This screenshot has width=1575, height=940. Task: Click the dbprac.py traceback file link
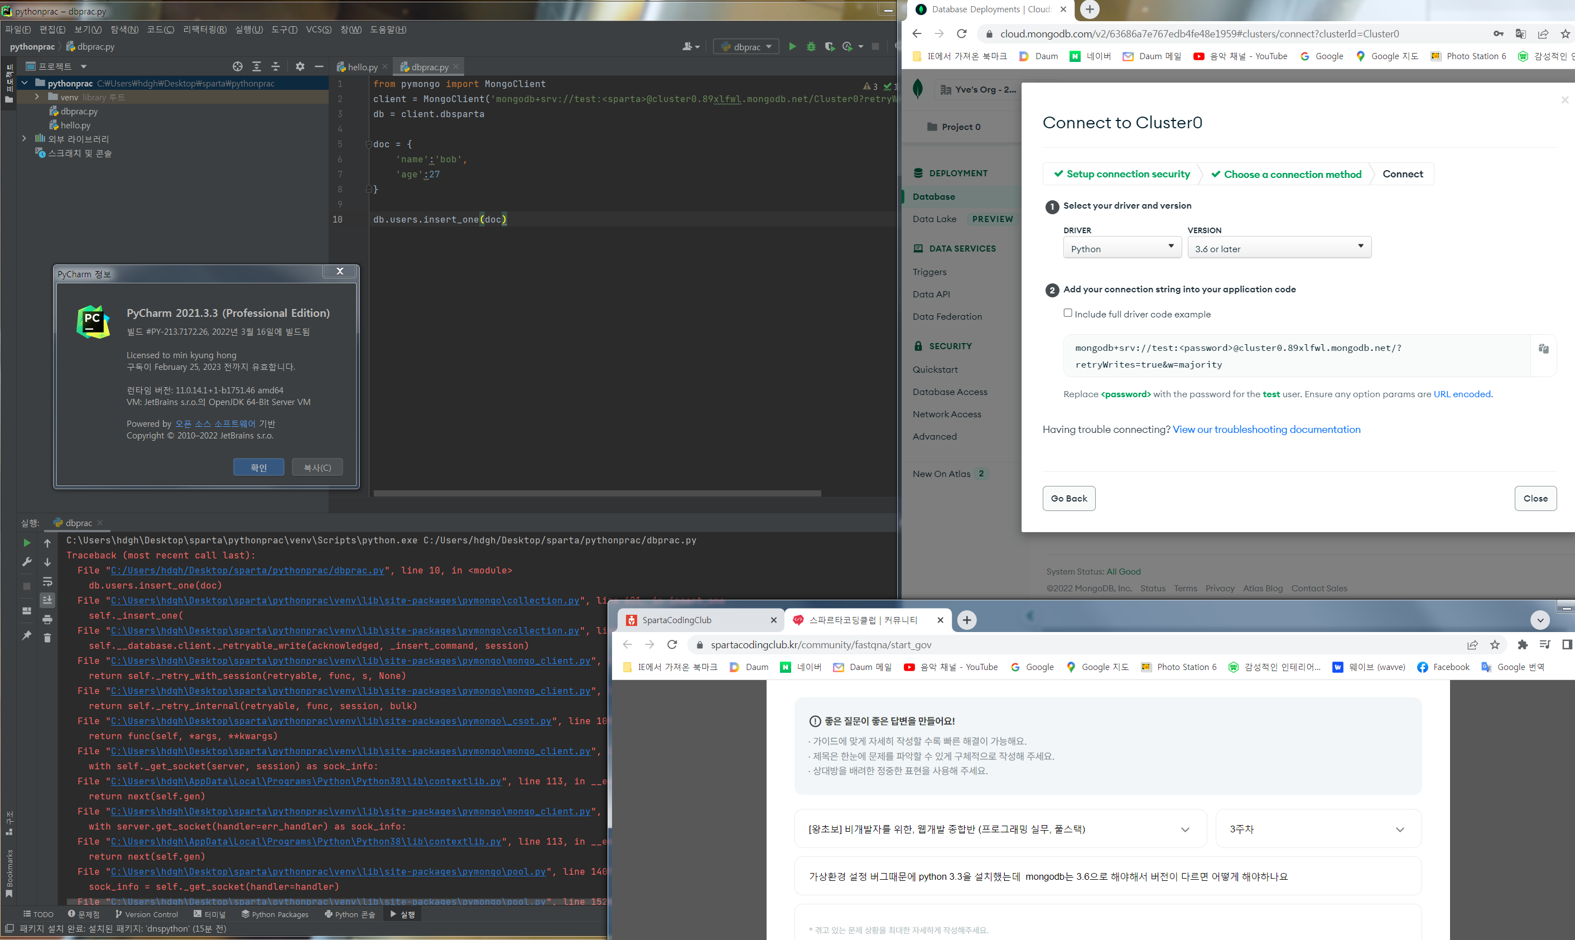[x=248, y=571]
